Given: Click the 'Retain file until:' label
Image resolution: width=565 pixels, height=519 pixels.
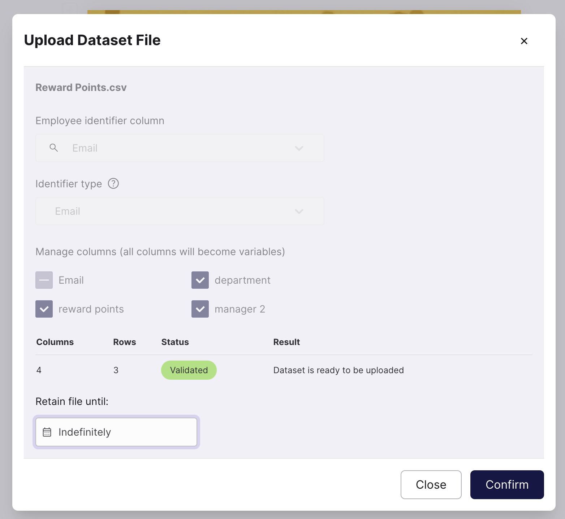Looking at the screenshot, I should tap(72, 401).
